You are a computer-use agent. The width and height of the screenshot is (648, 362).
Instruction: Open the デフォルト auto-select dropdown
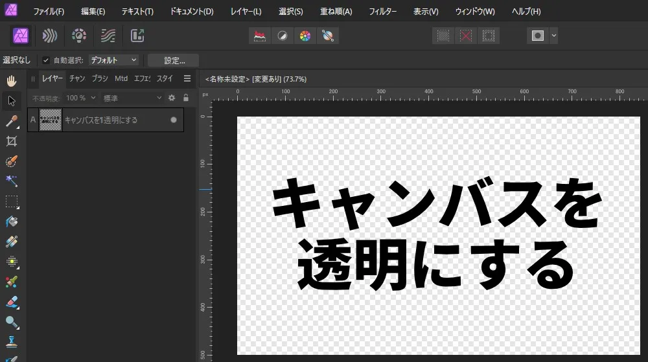click(113, 60)
